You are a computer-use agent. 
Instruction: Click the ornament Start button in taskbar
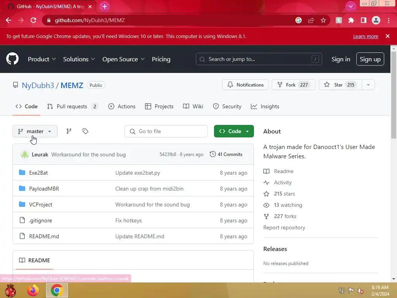click(x=10, y=290)
